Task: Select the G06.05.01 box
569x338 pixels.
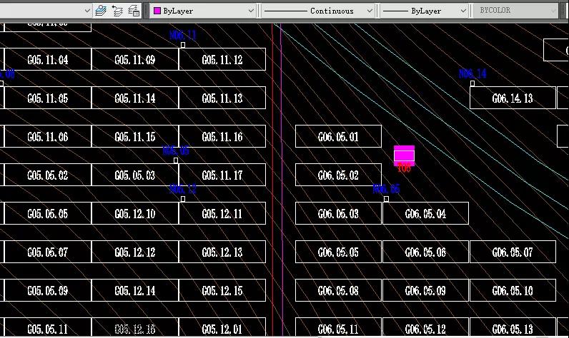Action: pos(338,137)
